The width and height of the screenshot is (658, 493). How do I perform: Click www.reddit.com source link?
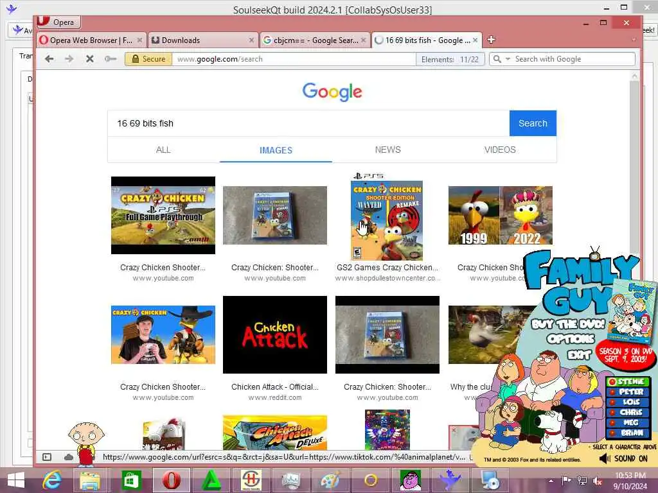coord(275,397)
